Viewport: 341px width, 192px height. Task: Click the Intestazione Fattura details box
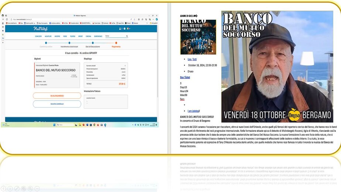tap(106, 102)
